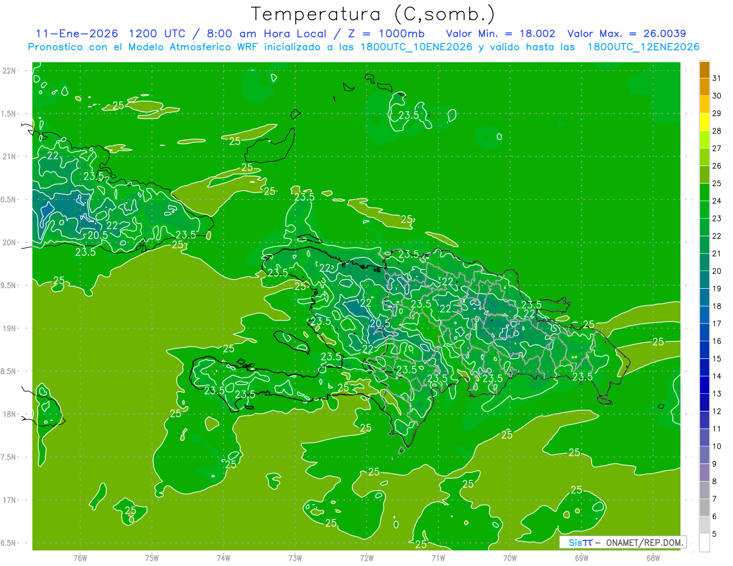Click the '70W' longitude axis label

tap(510, 557)
